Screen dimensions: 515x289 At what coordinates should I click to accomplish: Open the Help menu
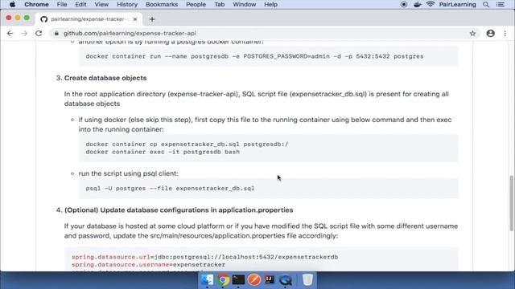point(270,5)
